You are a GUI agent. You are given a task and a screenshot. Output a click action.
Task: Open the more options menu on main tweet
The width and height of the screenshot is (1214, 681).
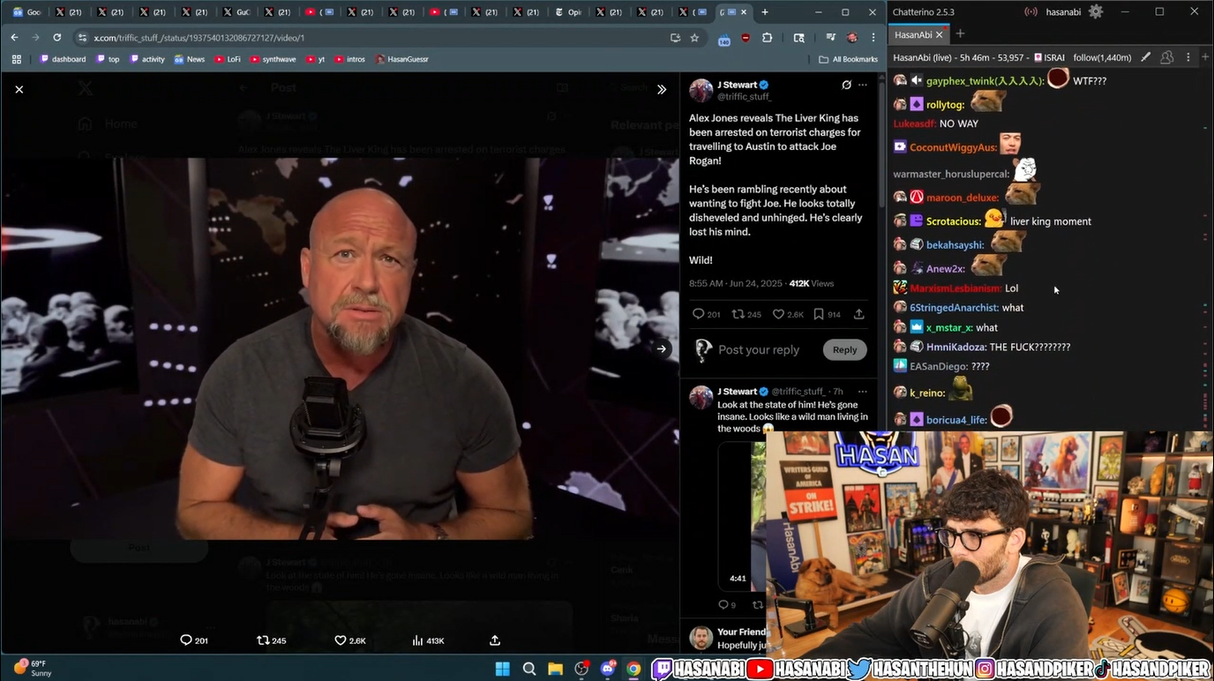click(863, 85)
